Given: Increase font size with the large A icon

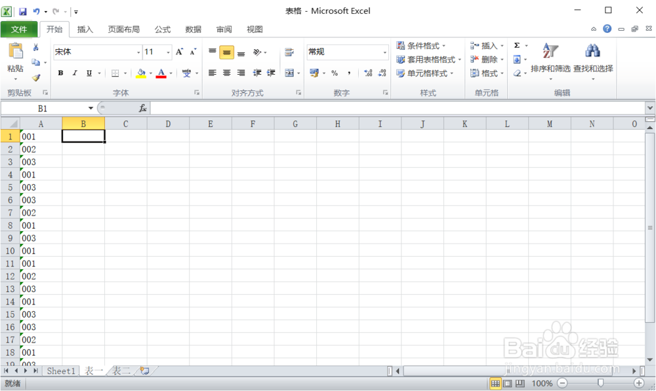Looking at the screenshot, I should (x=179, y=52).
